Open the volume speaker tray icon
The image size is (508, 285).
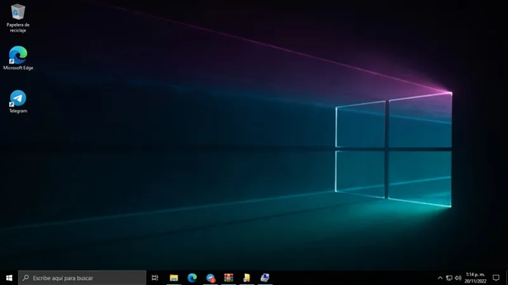coord(458,278)
